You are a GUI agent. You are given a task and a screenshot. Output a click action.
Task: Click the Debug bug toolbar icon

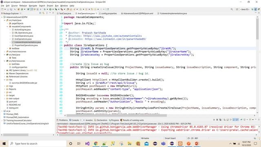pyautogui.click(x=44, y=9)
